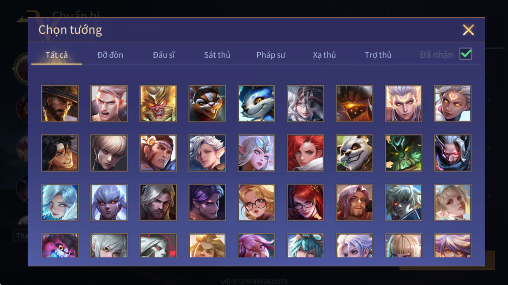Pick the red-haired woman with glasses

coord(305,202)
